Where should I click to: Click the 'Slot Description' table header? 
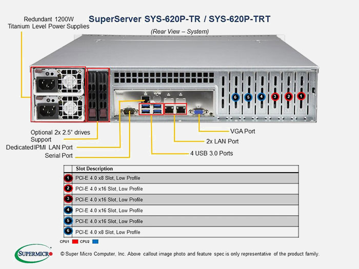pos(94,169)
